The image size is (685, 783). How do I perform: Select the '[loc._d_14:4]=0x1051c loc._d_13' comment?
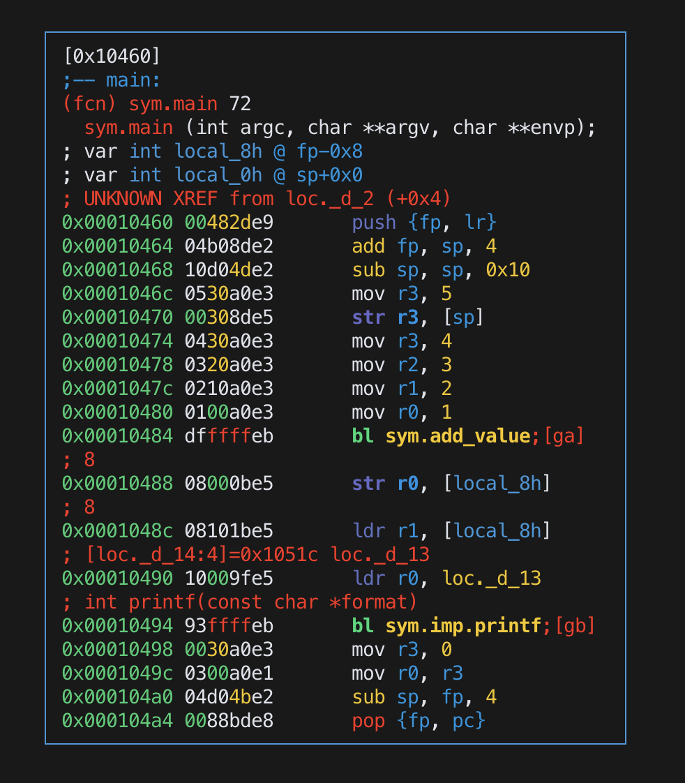point(246,555)
